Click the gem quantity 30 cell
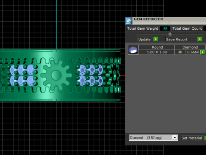Viewport: 206px width, 155px height. [180, 52]
